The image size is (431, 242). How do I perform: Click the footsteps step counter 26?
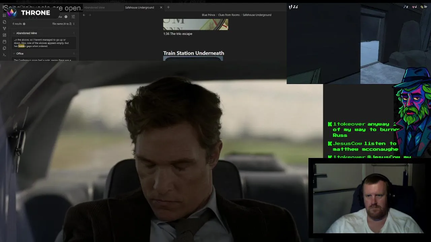point(293,7)
